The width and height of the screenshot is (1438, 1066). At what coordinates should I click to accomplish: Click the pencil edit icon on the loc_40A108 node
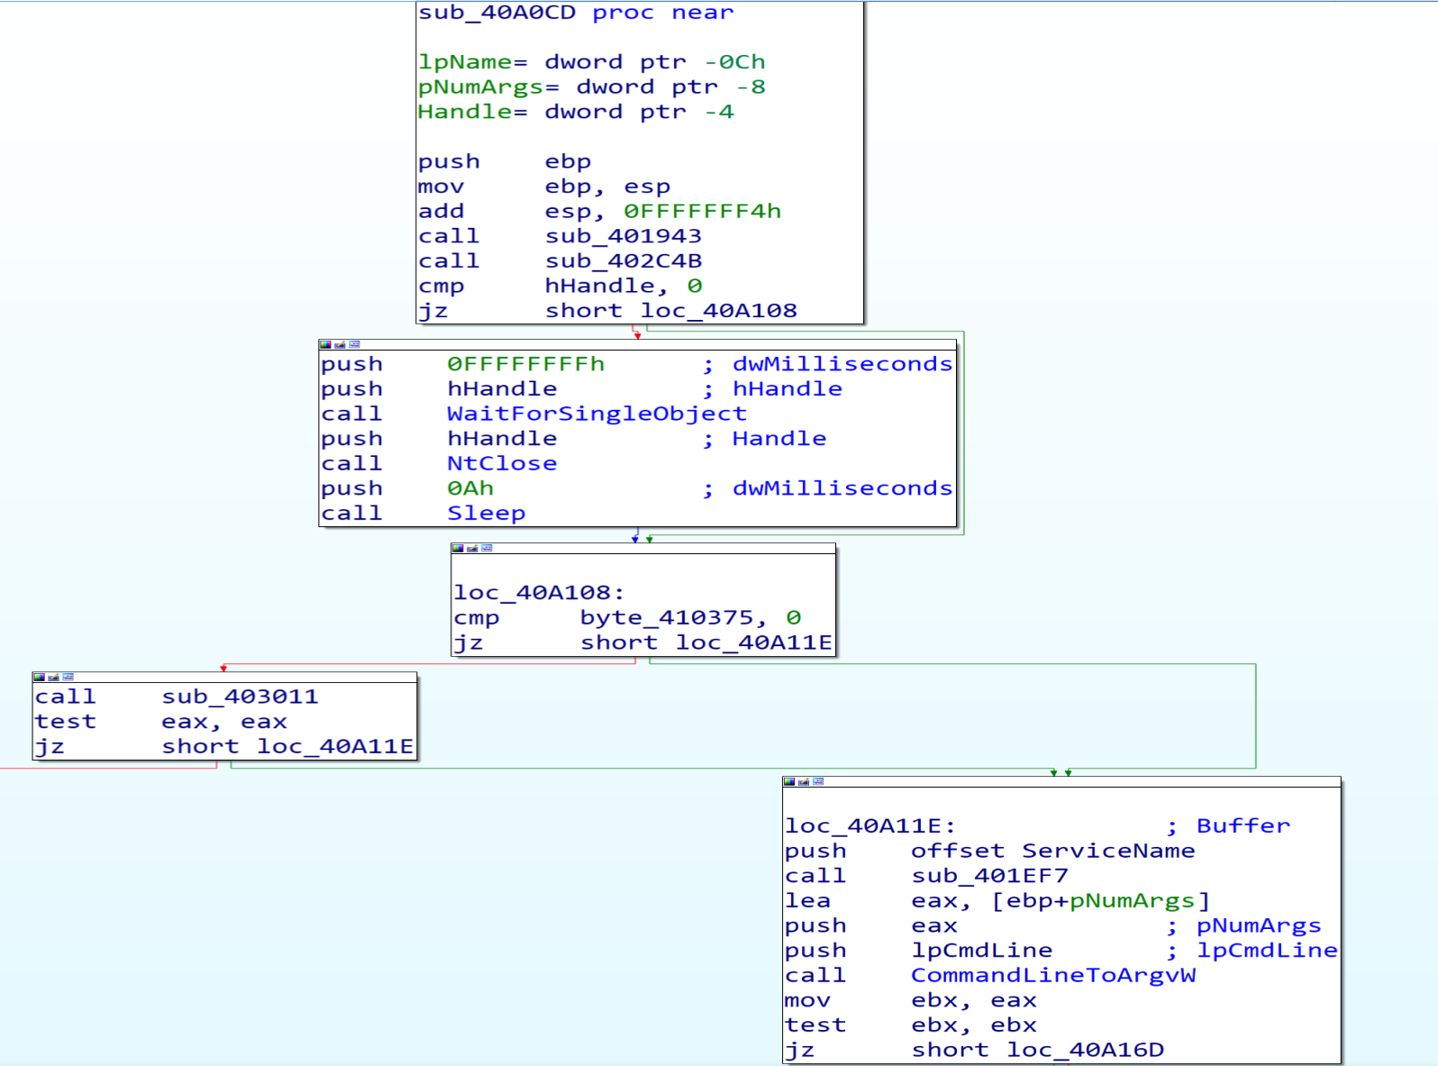(x=472, y=548)
